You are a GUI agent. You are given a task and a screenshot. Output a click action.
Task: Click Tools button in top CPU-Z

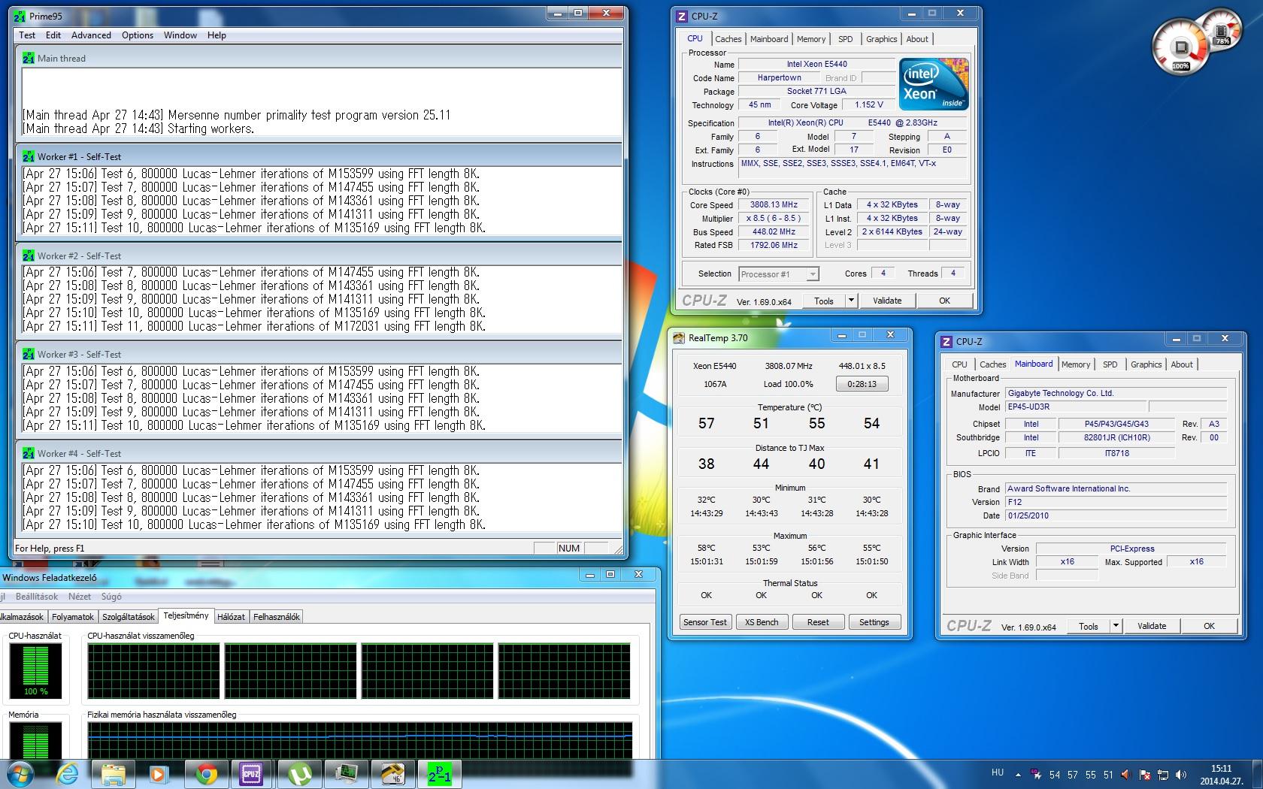click(x=824, y=301)
